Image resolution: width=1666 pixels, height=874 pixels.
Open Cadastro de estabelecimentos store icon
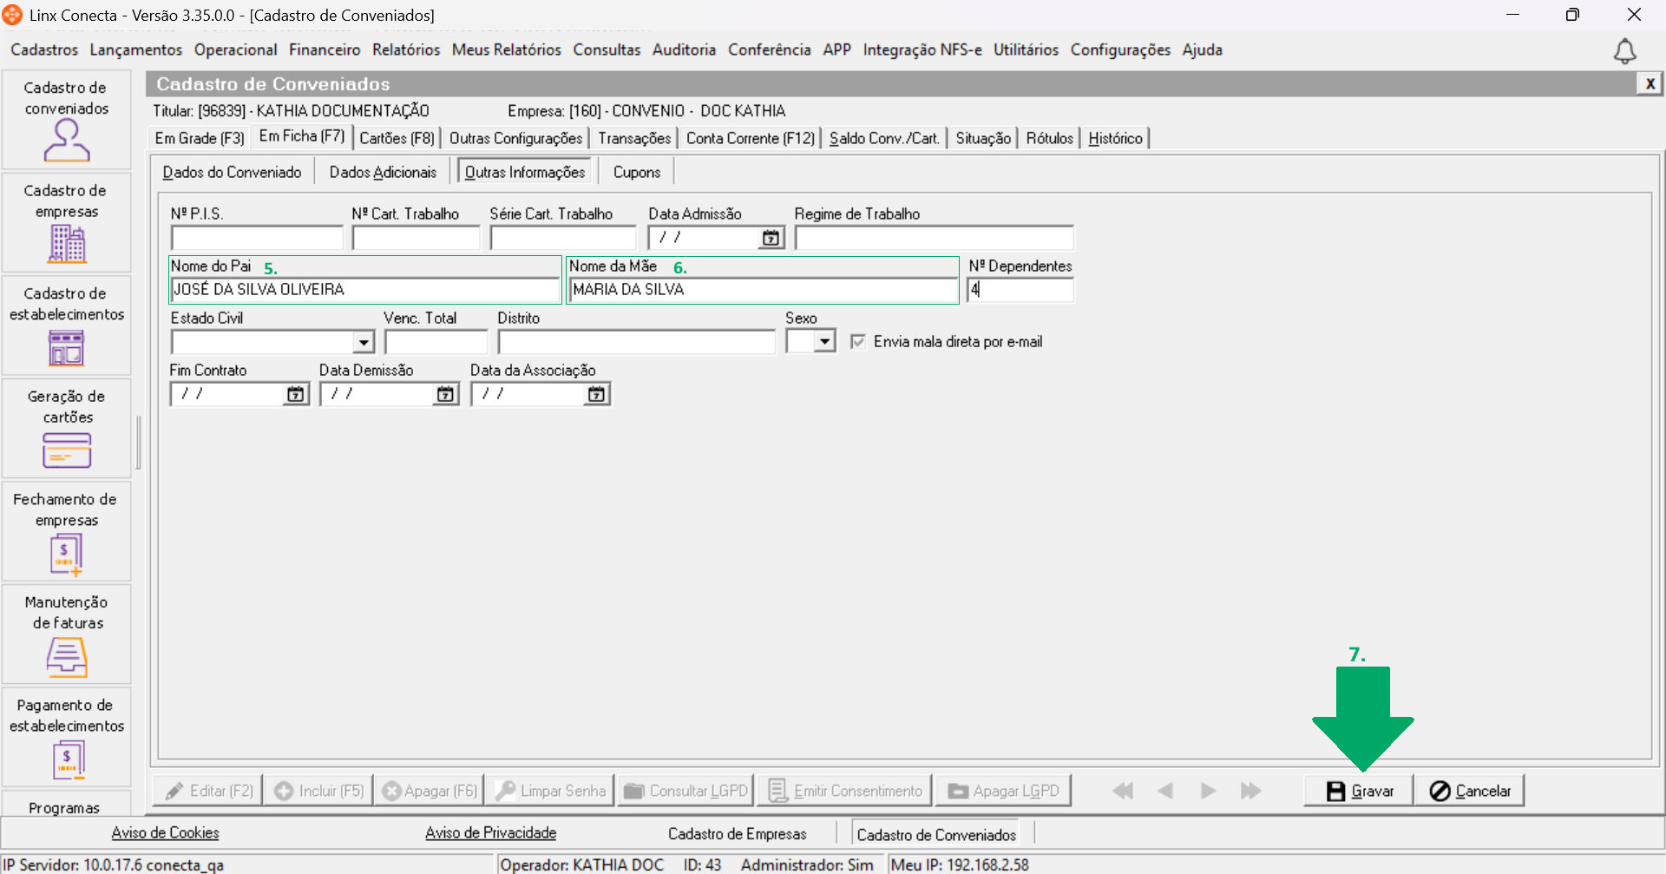pos(67,347)
